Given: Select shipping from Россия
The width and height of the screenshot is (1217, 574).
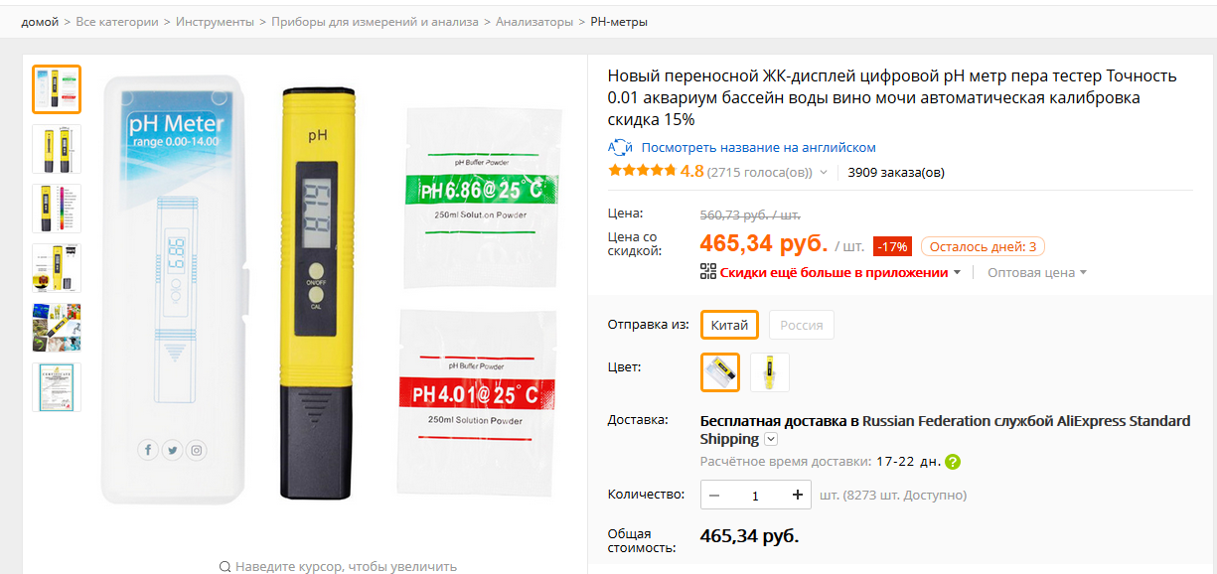Looking at the screenshot, I should tap(802, 326).
